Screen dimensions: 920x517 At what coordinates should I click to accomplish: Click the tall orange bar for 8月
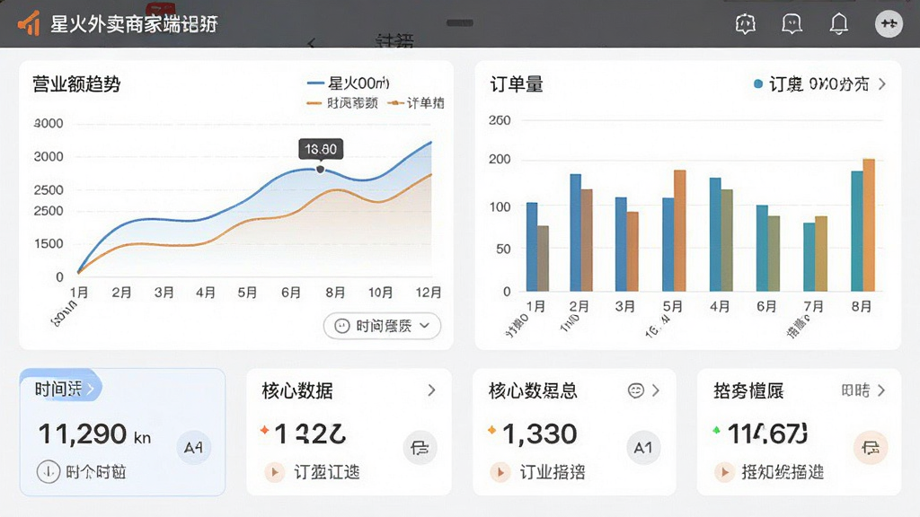pos(869,225)
